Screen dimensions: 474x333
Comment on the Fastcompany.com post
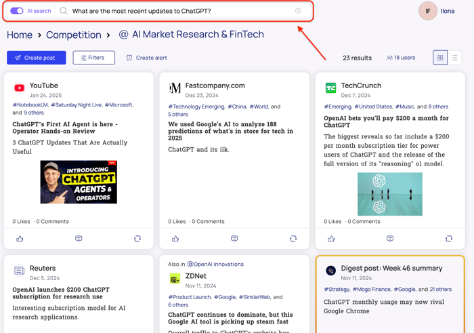click(234, 239)
